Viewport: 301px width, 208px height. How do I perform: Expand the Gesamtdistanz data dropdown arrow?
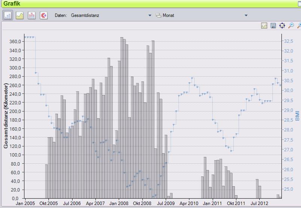tap(150, 15)
